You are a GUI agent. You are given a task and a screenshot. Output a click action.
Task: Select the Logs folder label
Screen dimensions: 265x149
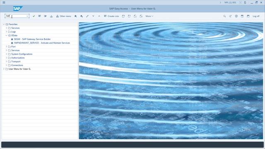tap(13, 32)
